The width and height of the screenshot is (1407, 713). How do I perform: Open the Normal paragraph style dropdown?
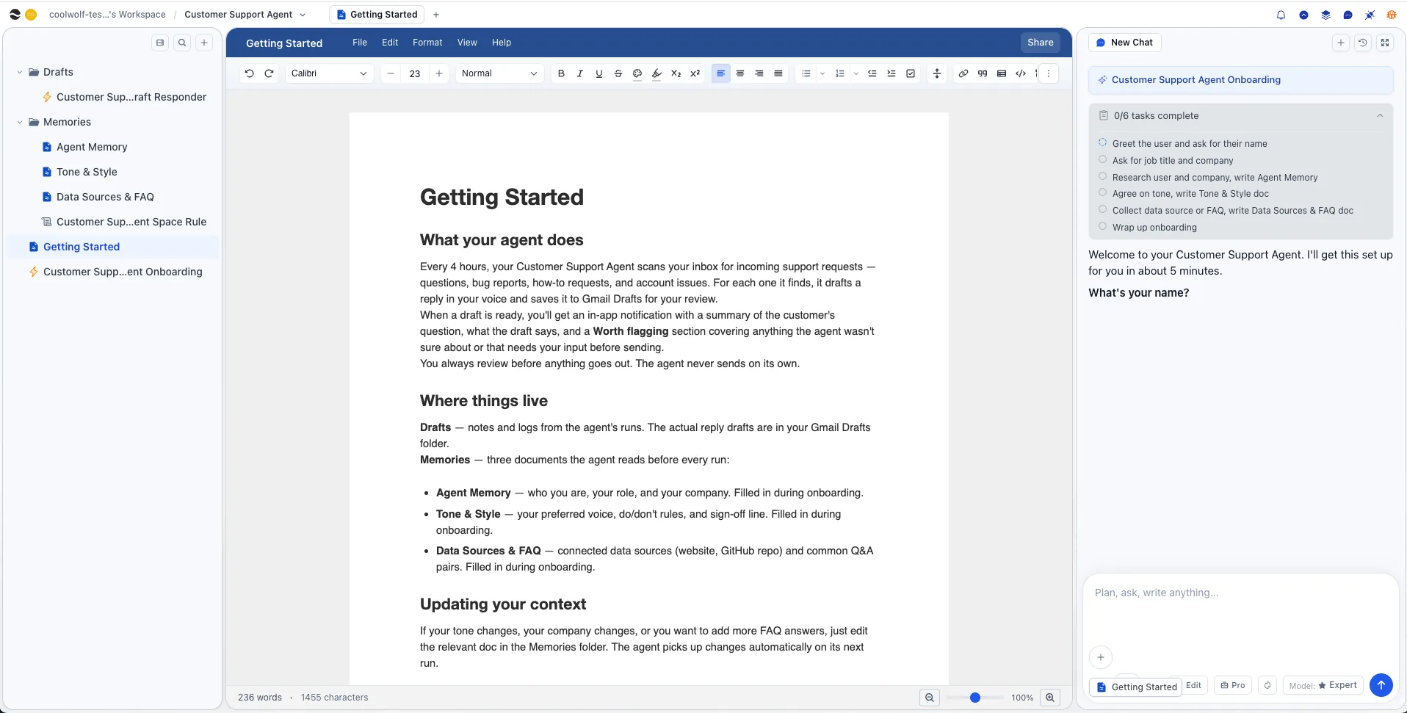click(x=499, y=73)
